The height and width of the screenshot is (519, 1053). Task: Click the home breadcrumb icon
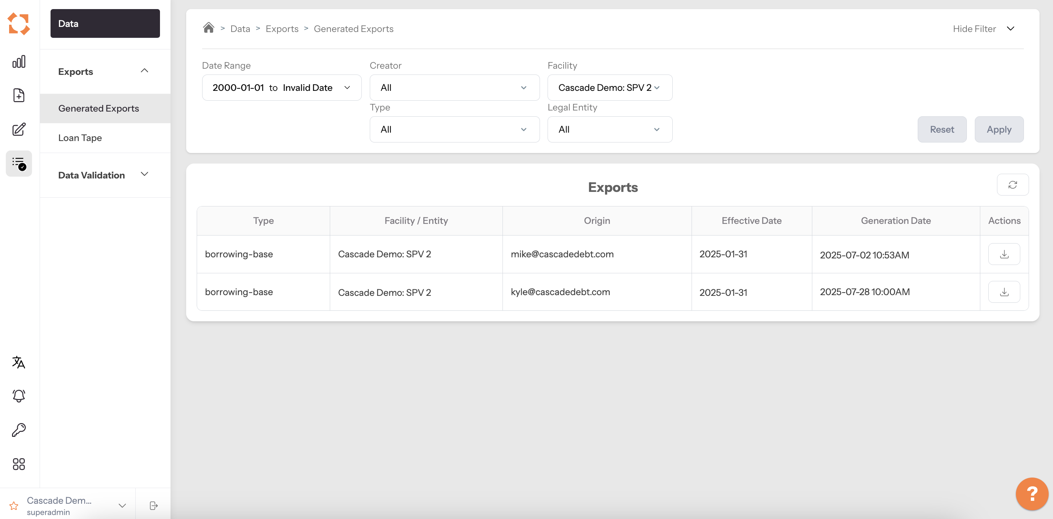208,28
